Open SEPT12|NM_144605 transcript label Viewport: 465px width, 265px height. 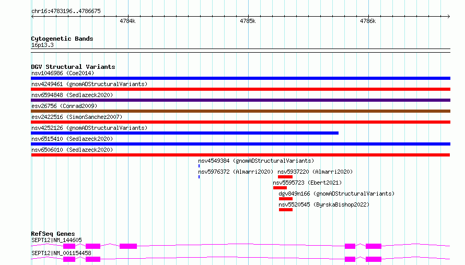[56, 240]
